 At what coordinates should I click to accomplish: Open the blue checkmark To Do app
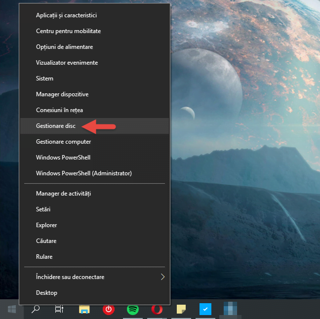pyautogui.click(x=205, y=309)
